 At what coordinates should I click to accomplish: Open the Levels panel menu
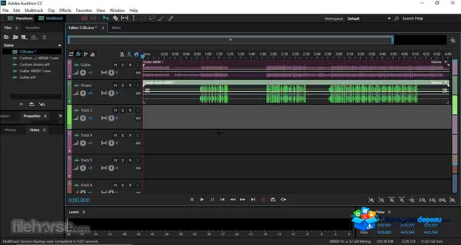click(x=83, y=212)
